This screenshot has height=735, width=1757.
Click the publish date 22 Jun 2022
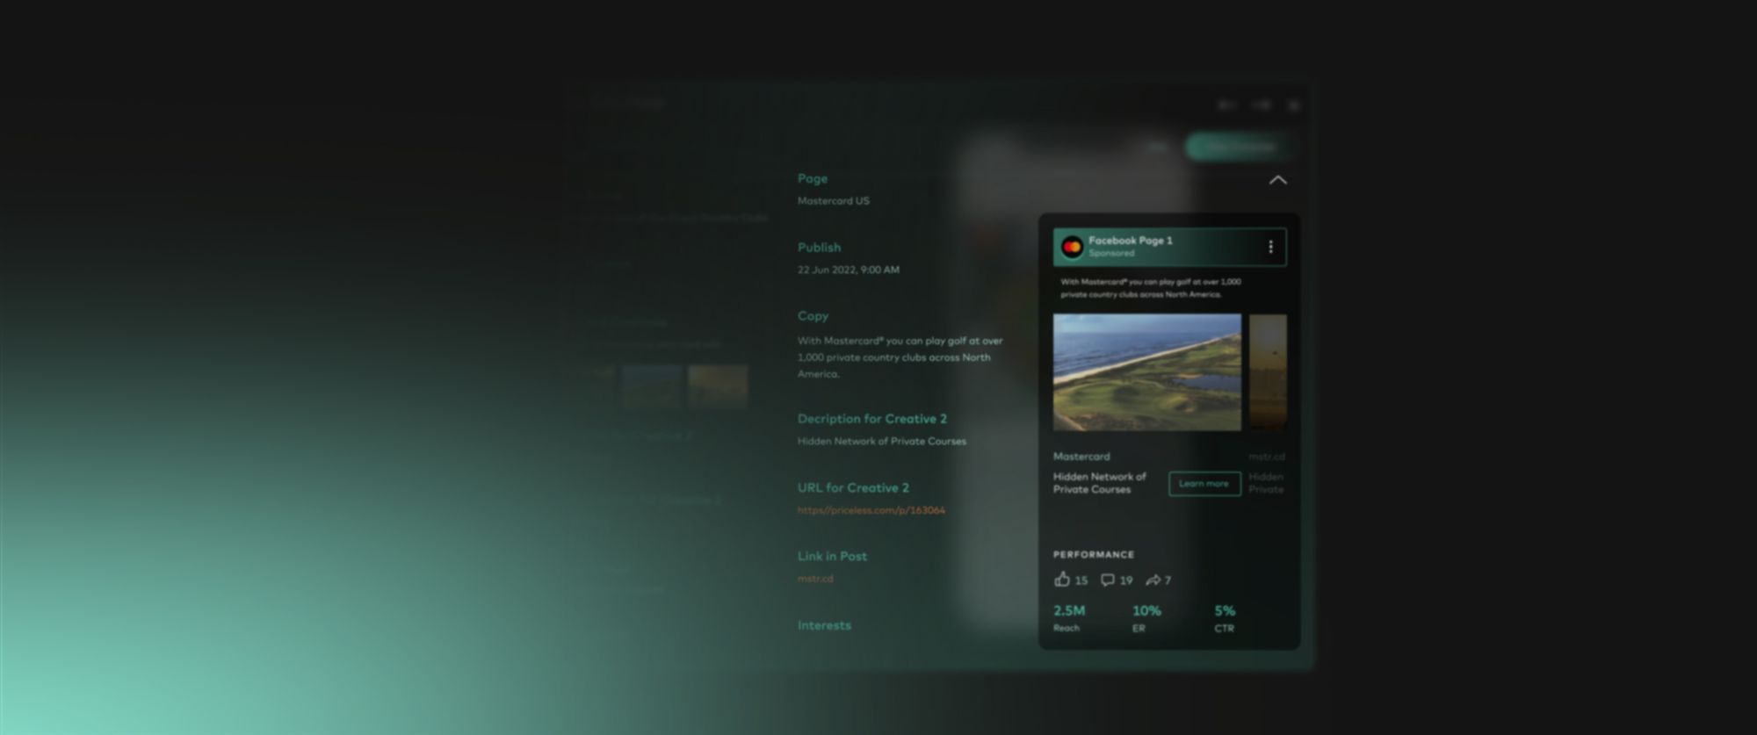(x=848, y=270)
